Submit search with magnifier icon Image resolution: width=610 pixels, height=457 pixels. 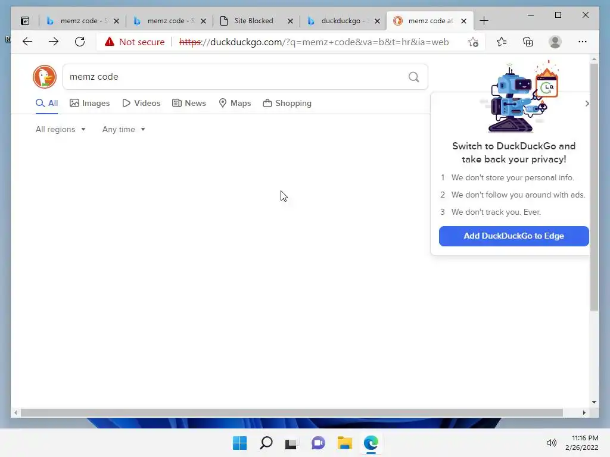click(x=414, y=77)
